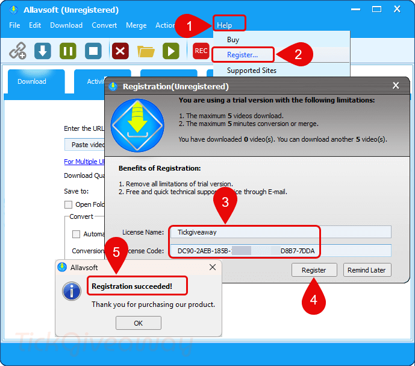Image resolution: width=415 pixels, height=366 pixels.
Task: Choose Supported Sites from the Help menu
Action: 282,70
